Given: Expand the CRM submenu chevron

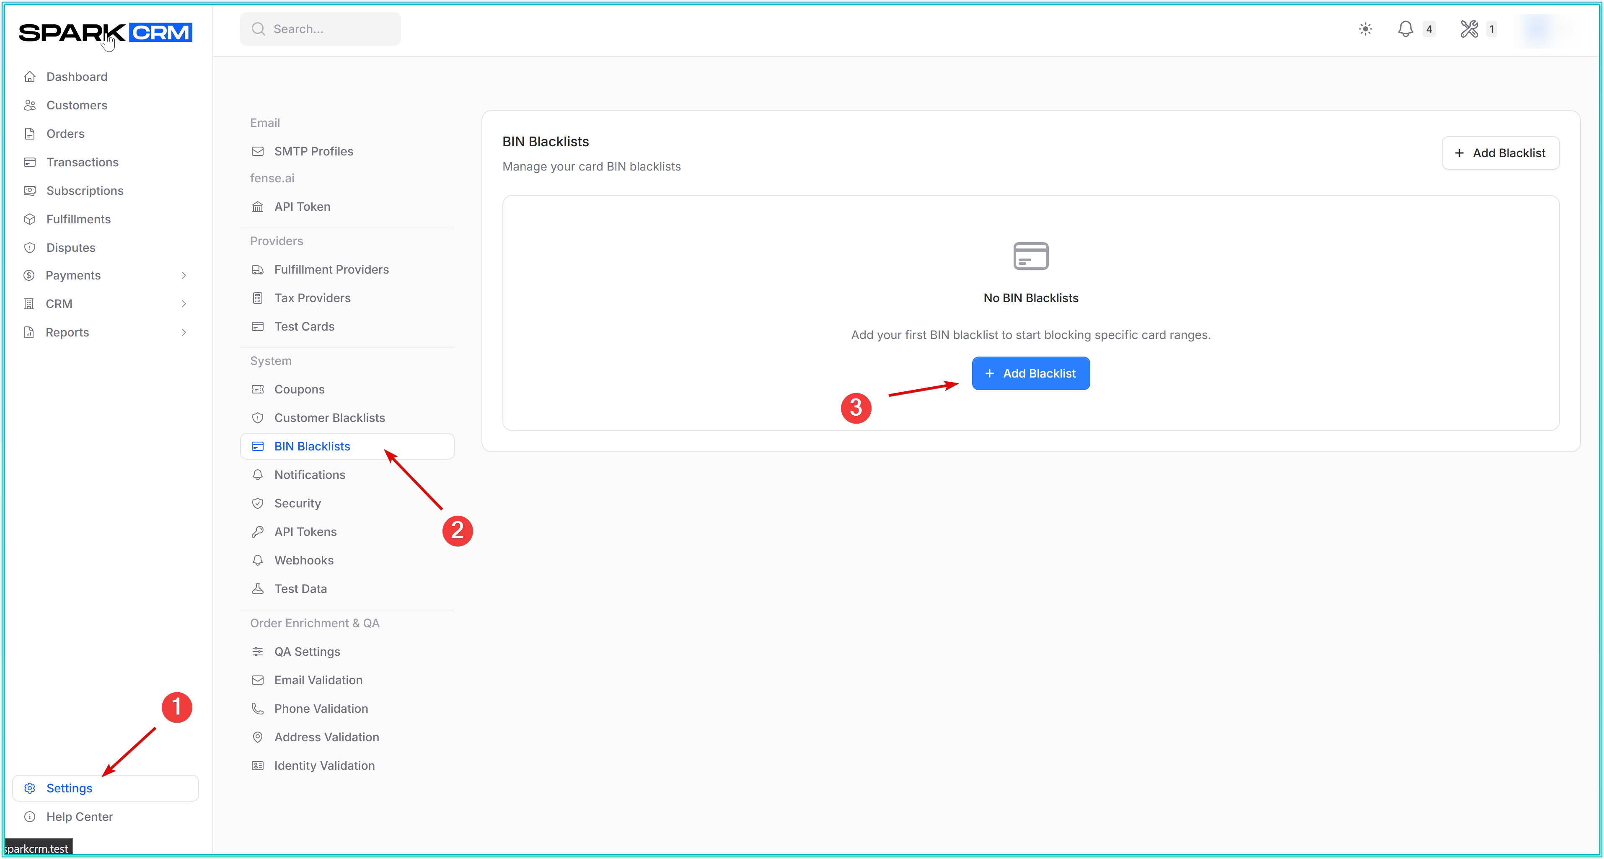Looking at the screenshot, I should [x=184, y=304].
